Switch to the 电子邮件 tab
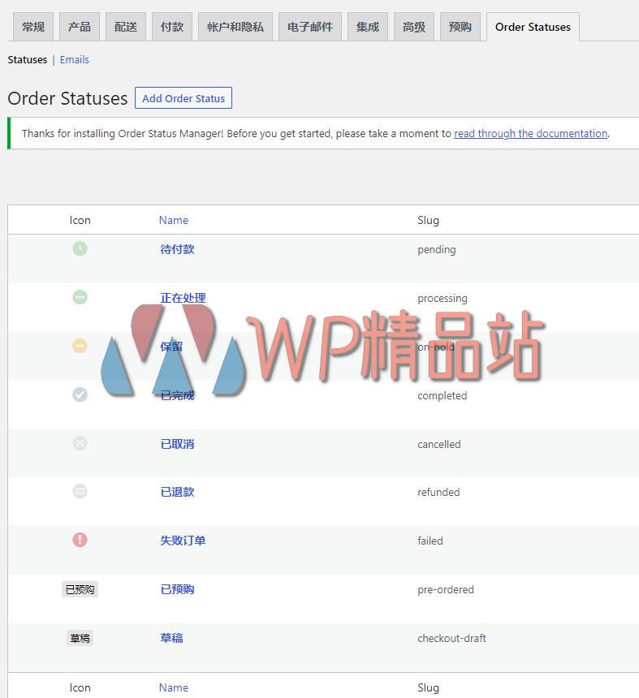 click(310, 27)
